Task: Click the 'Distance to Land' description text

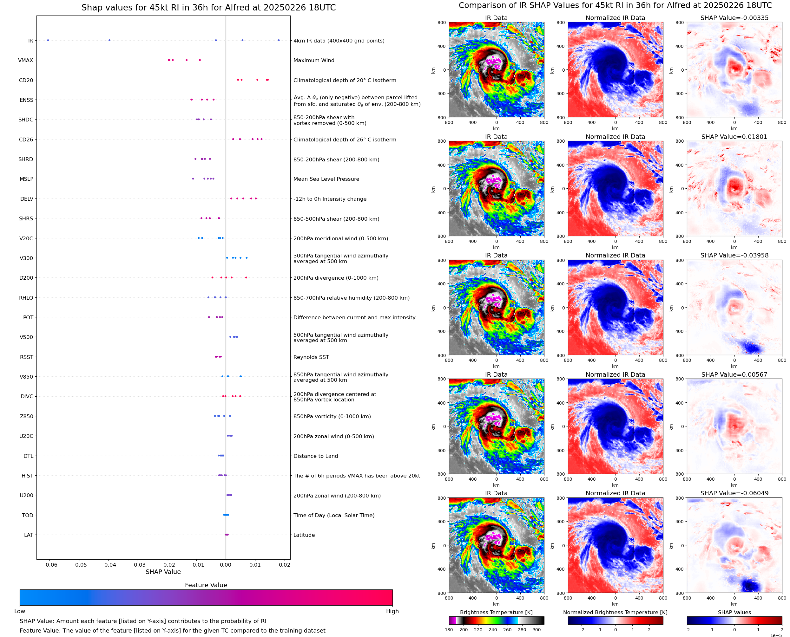Action: point(316,456)
